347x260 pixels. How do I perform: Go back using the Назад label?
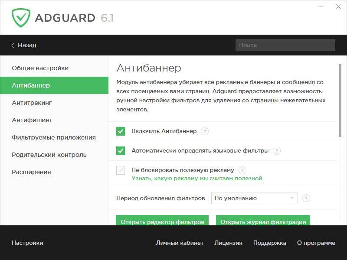tap(27, 45)
